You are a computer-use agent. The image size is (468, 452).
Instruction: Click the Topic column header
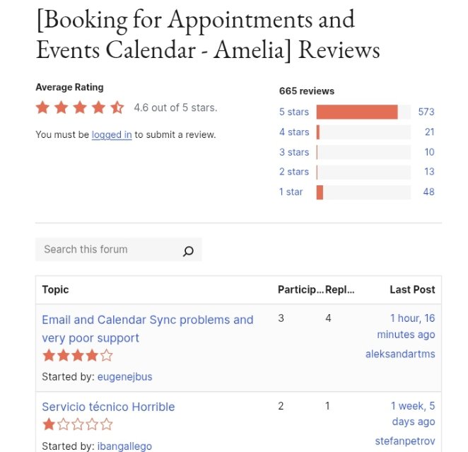56,289
